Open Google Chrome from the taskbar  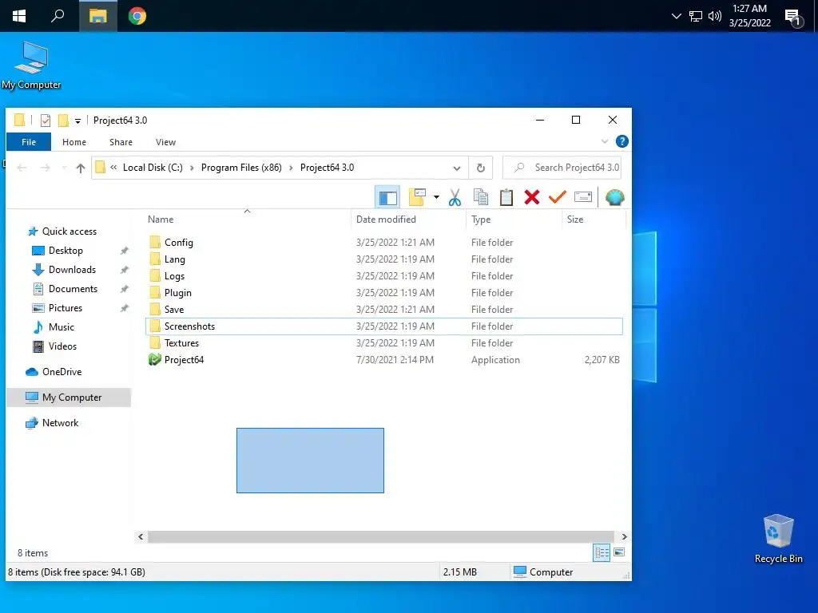pos(137,16)
